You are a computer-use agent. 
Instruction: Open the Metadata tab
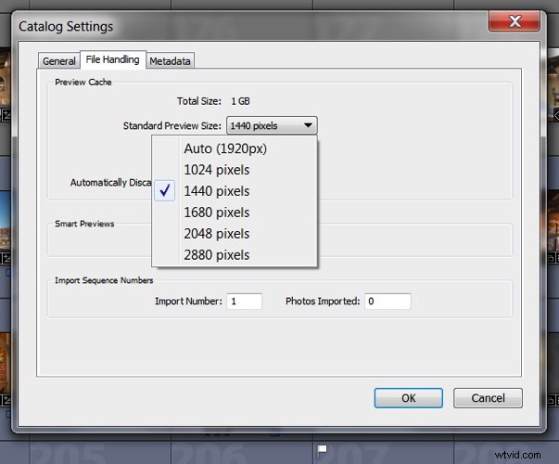171,61
